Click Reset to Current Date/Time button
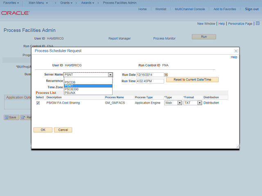 (192, 80)
